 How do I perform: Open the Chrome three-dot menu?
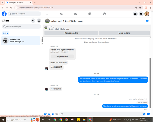[x=150, y=8]
